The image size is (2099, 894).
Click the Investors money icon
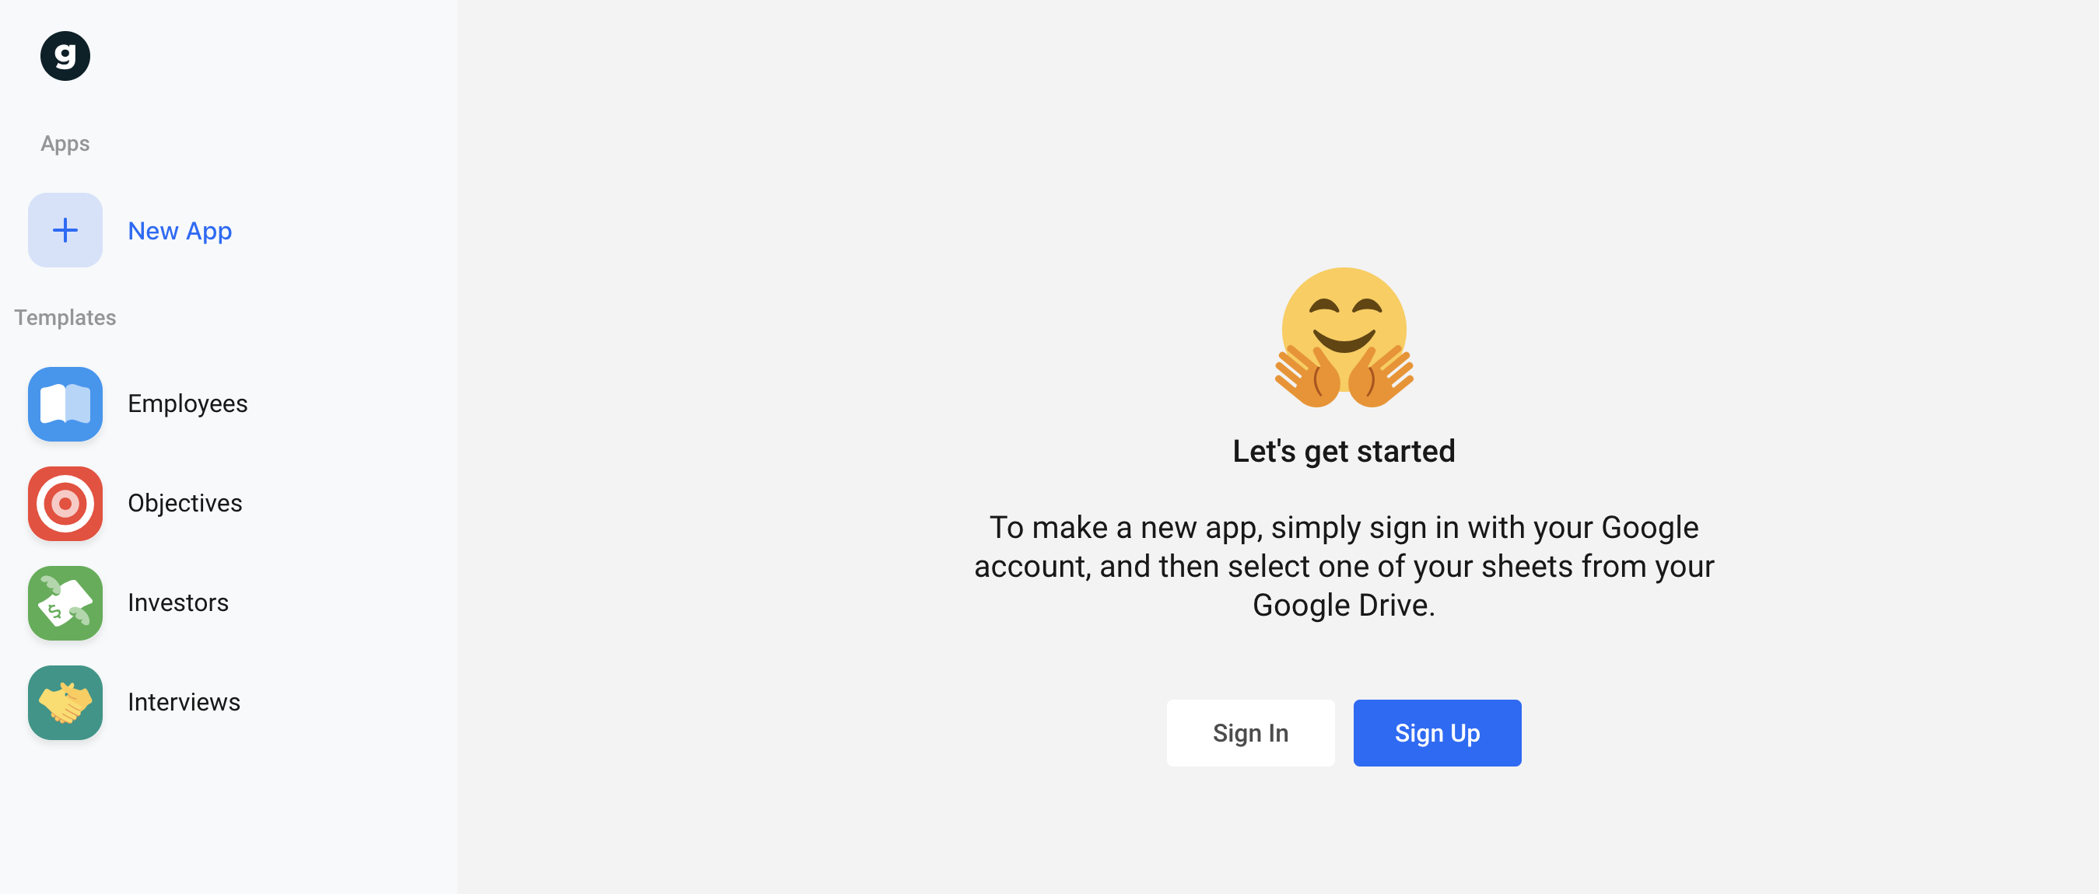pos(65,602)
